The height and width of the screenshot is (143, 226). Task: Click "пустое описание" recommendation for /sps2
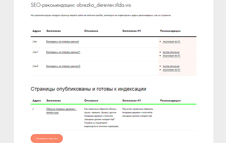tap(171, 66)
